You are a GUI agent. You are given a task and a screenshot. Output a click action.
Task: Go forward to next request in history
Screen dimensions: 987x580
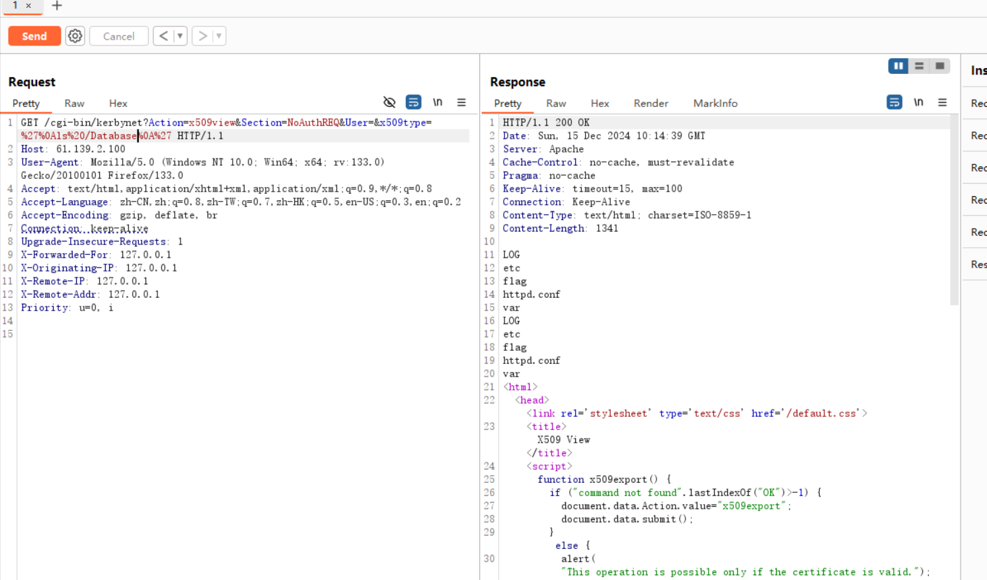tap(202, 36)
